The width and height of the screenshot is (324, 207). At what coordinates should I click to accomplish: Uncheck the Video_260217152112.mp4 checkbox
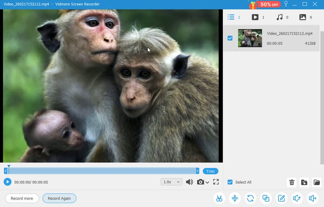pyautogui.click(x=230, y=38)
